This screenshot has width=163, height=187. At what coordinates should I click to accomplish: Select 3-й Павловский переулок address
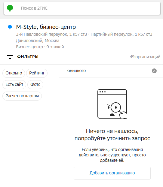coord(51,34)
